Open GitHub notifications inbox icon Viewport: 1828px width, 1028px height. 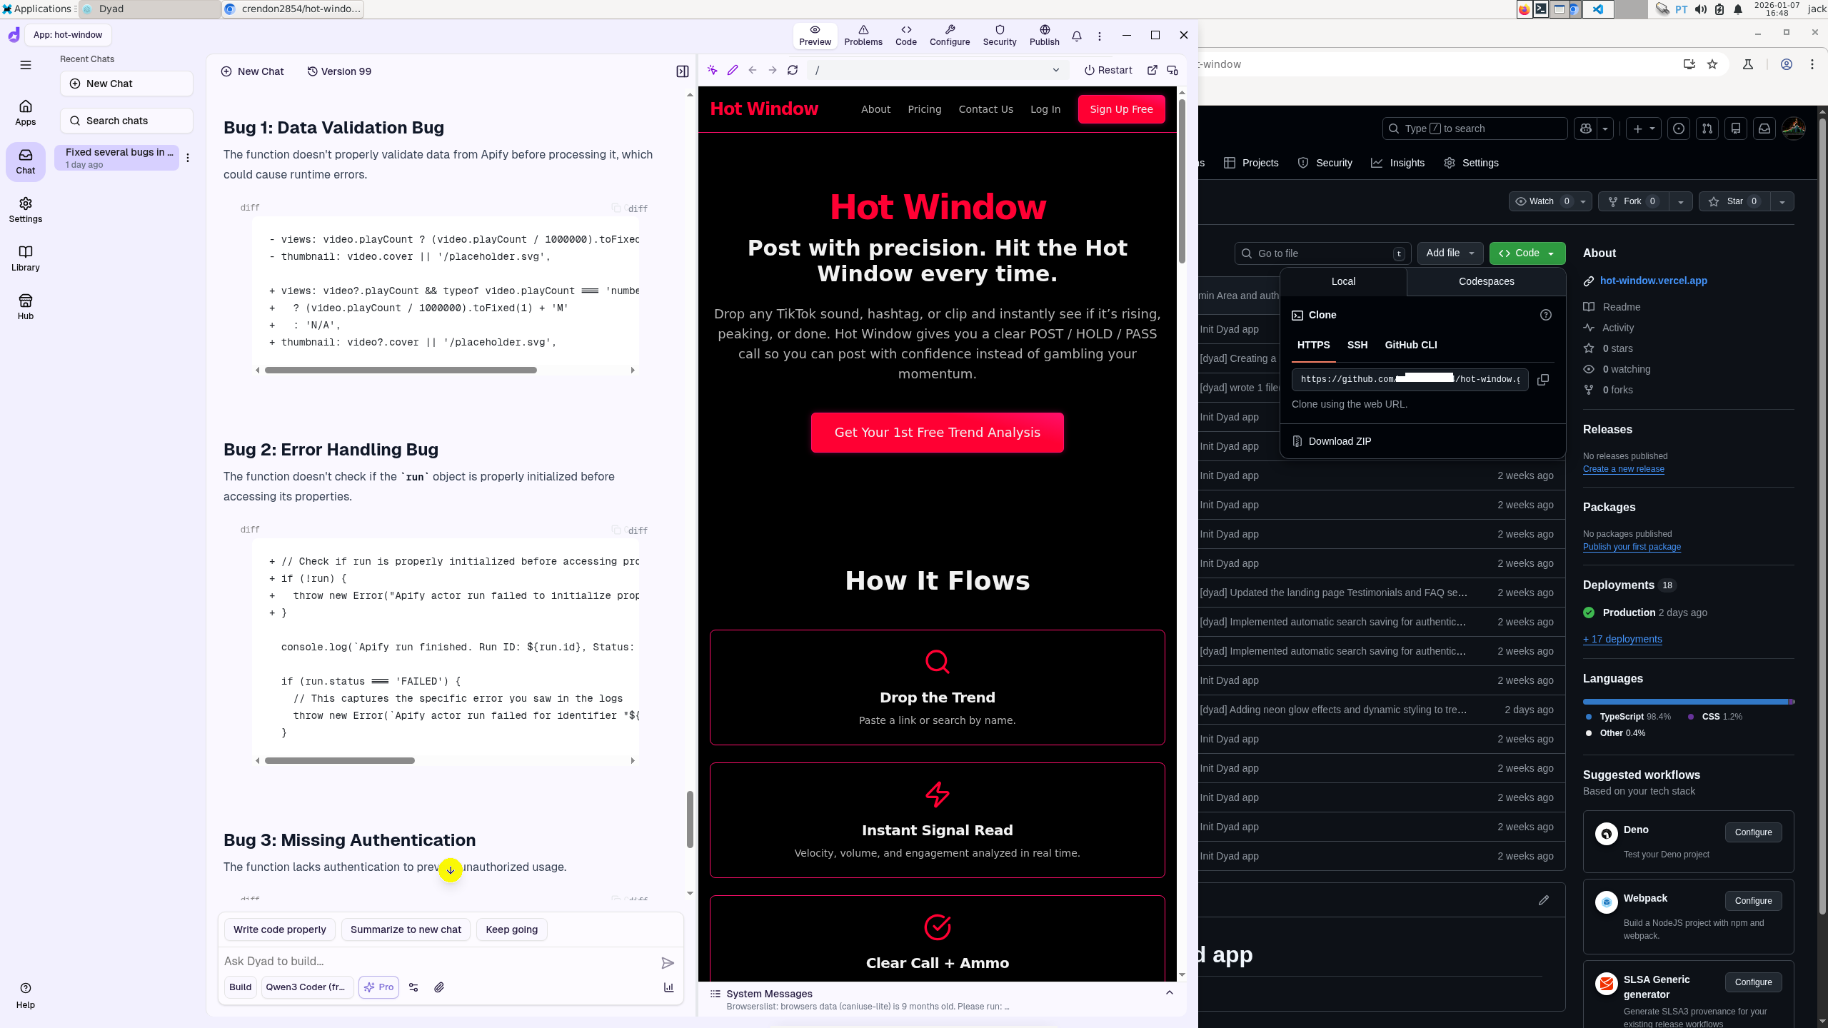click(x=1764, y=128)
